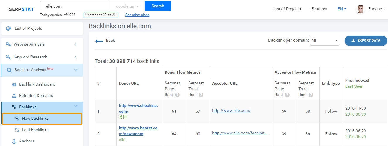Open the EN language dropdown
The image size is (388, 146).
tap(342, 9)
